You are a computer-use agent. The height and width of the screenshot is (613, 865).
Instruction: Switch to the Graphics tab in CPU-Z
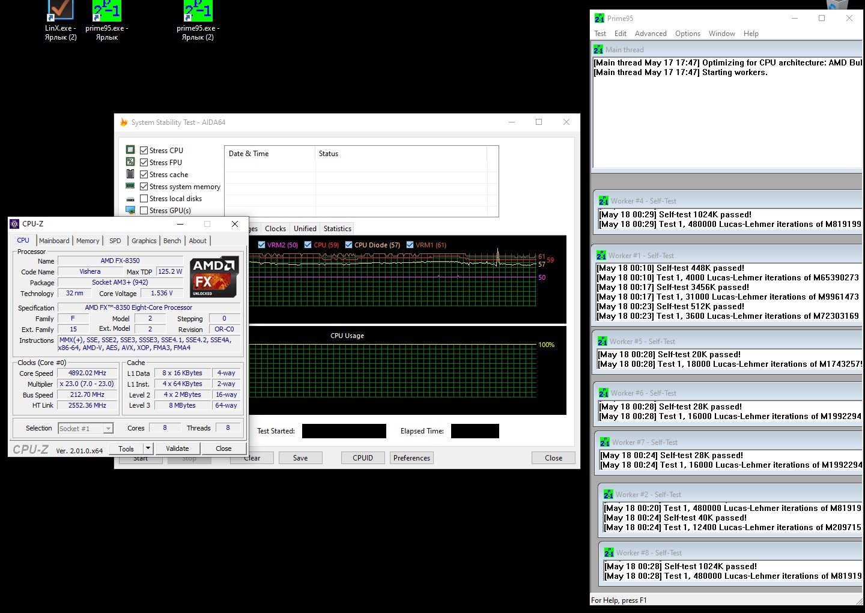tap(144, 241)
